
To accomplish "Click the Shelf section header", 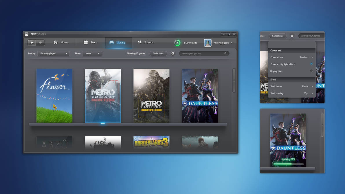I will [x=292, y=80].
